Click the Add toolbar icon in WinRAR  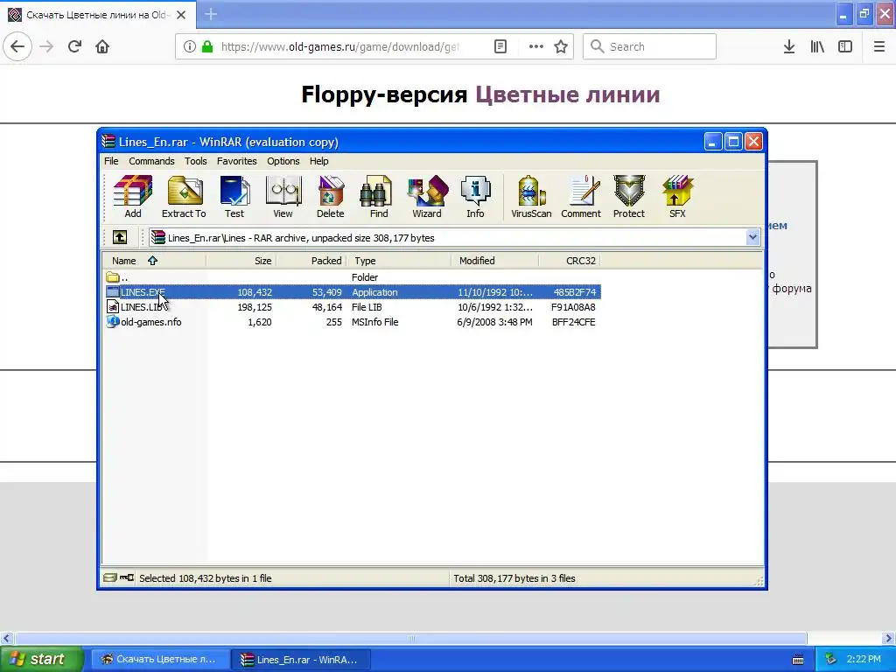(133, 197)
